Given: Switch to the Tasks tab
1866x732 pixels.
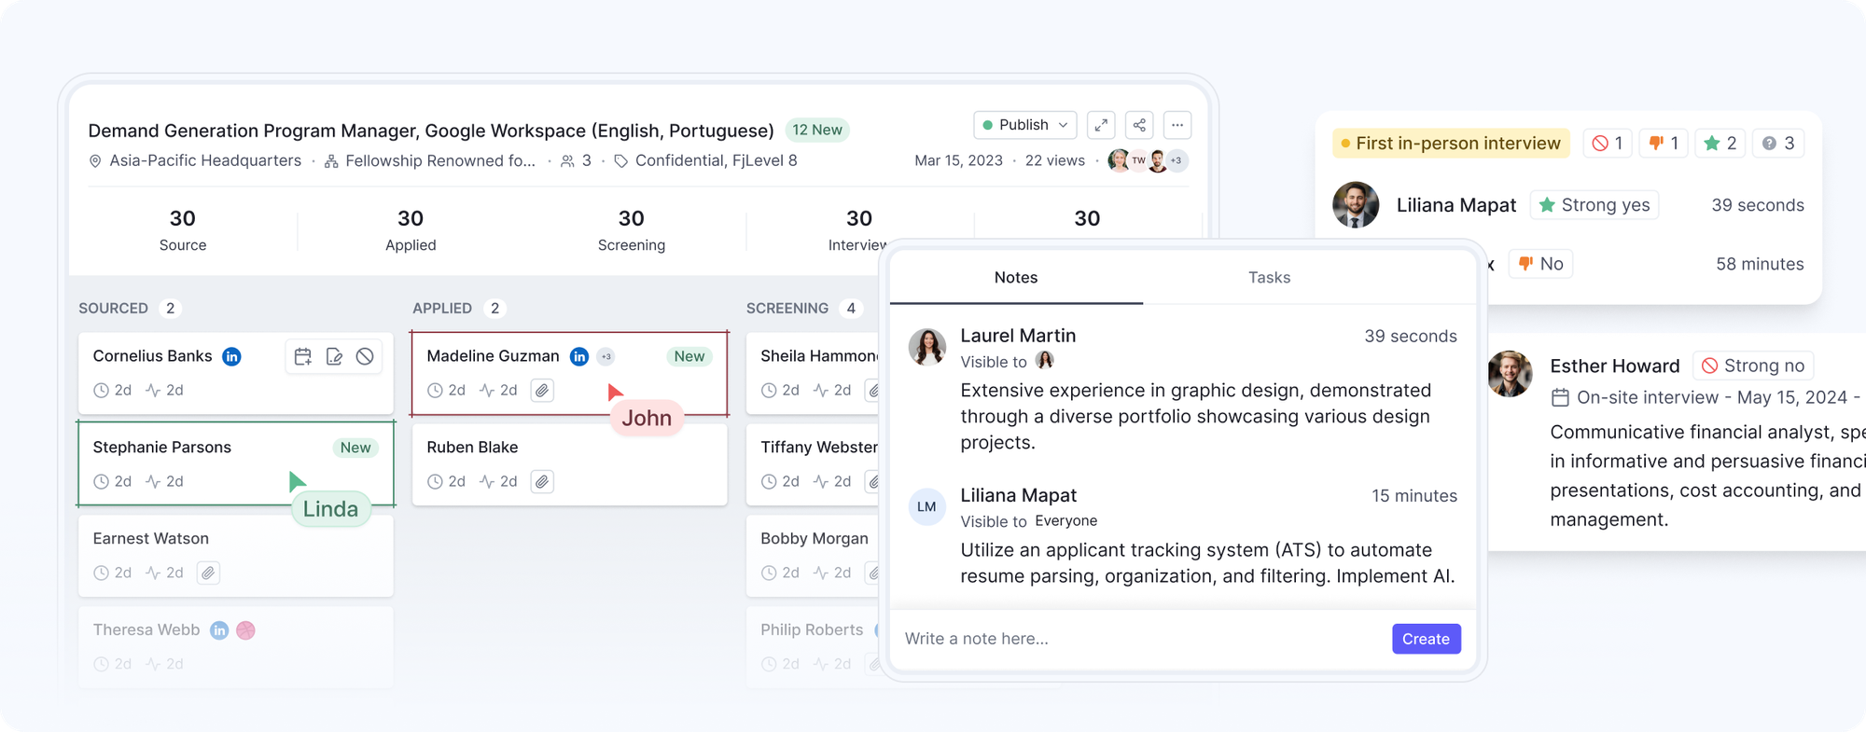Looking at the screenshot, I should pyautogui.click(x=1270, y=278).
